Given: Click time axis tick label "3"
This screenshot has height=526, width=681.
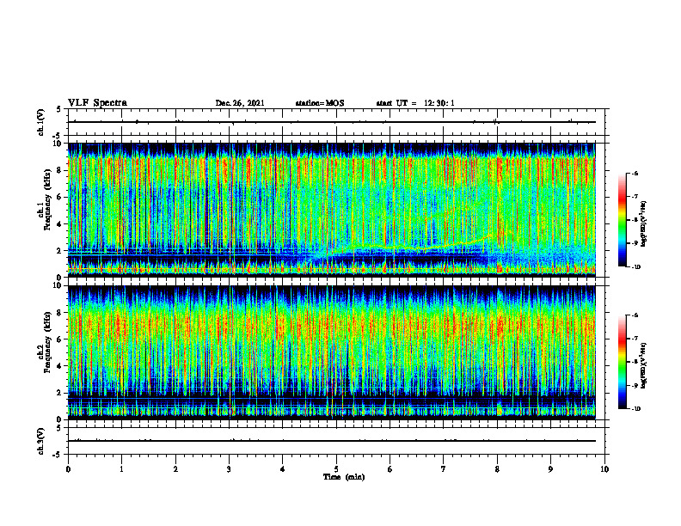Looking at the screenshot, I should [x=229, y=469].
